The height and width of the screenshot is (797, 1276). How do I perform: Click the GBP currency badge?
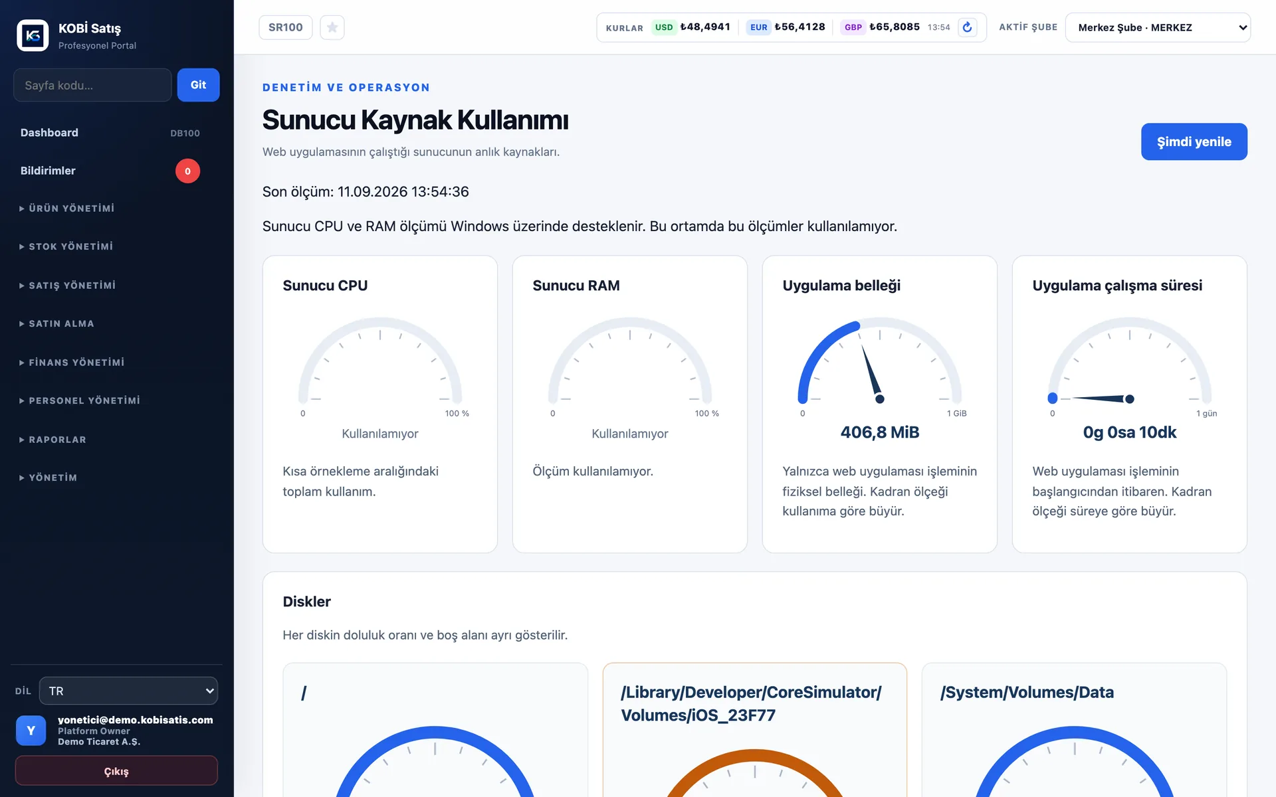click(853, 27)
